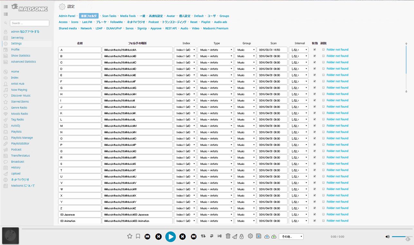Click the padlock icon in player bar
The height and width of the screenshot is (245, 414).
click(x=241, y=236)
